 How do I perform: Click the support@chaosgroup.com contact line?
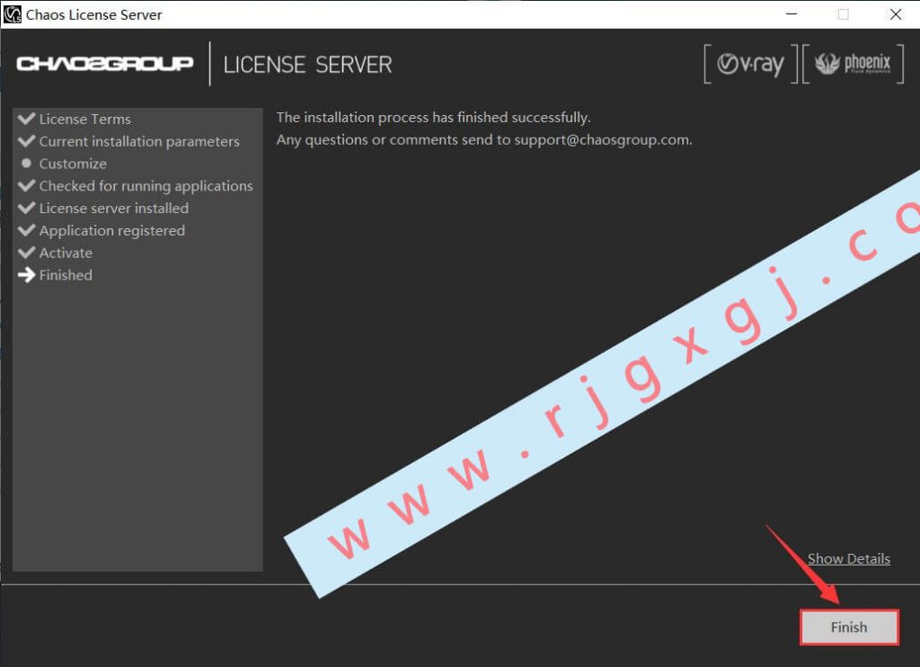[x=484, y=139]
